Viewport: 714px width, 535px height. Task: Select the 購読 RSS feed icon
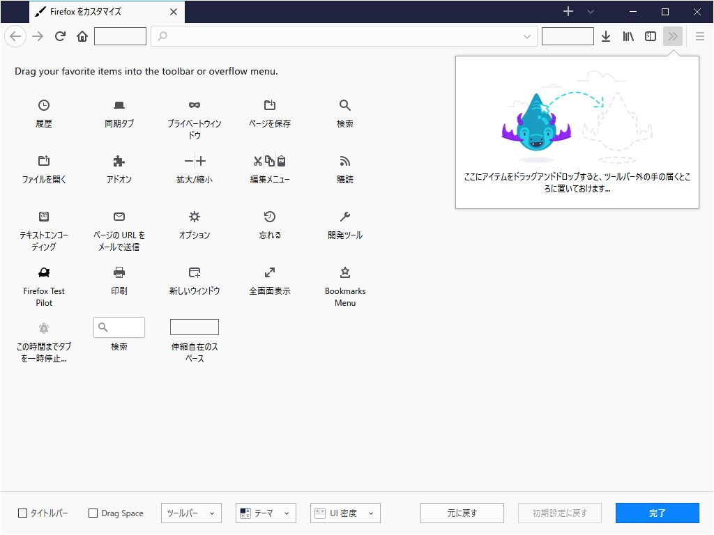coord(345,161)
